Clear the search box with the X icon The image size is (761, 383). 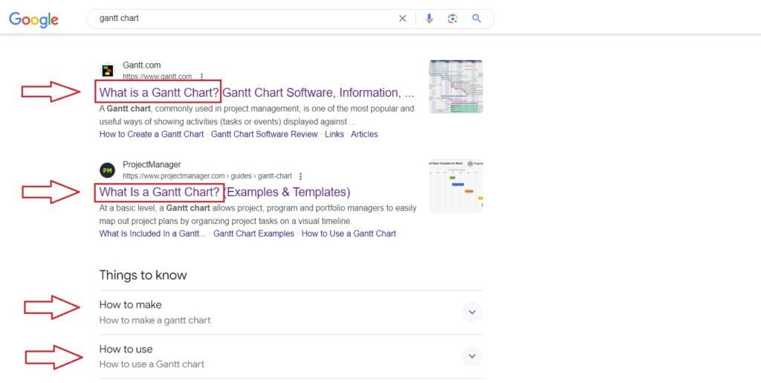tap(402, 19)
